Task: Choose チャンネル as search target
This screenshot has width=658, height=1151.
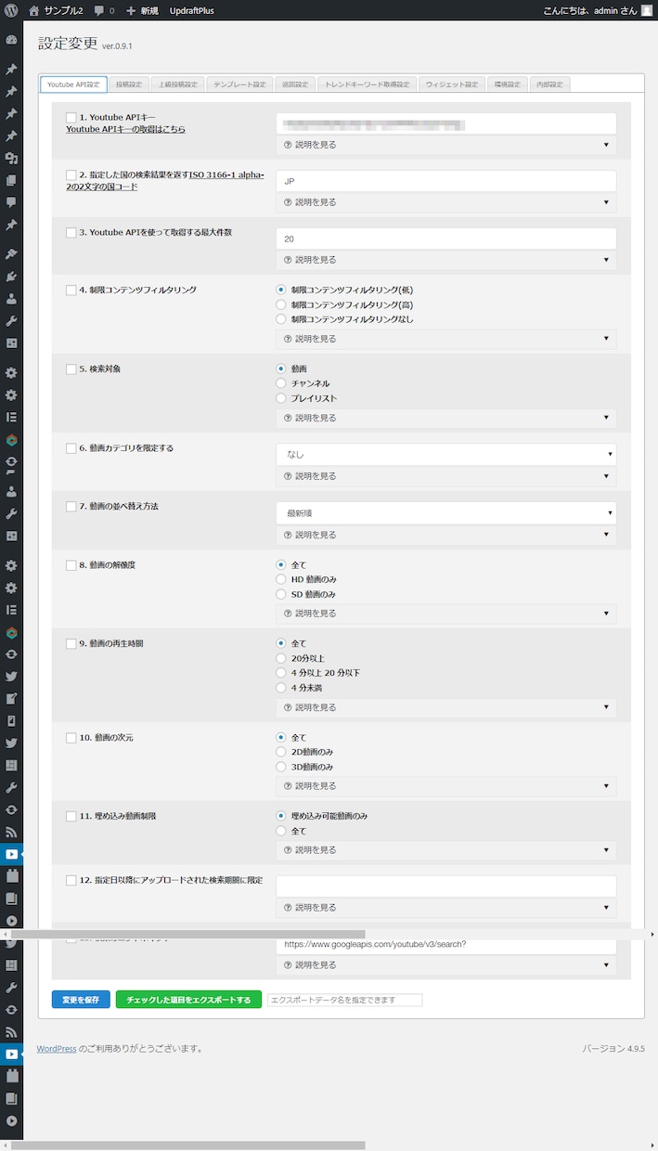Action: [281, 383]
